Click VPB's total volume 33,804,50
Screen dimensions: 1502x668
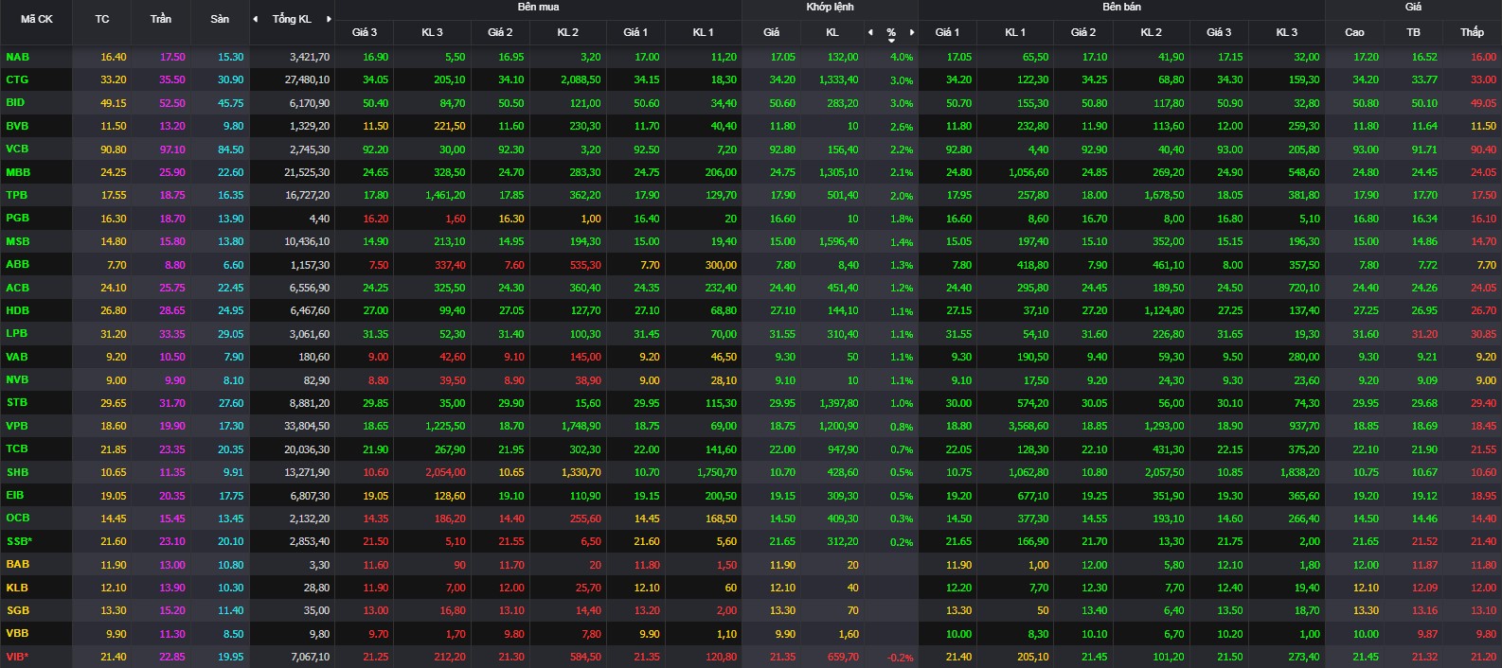[x=307, y=427]
